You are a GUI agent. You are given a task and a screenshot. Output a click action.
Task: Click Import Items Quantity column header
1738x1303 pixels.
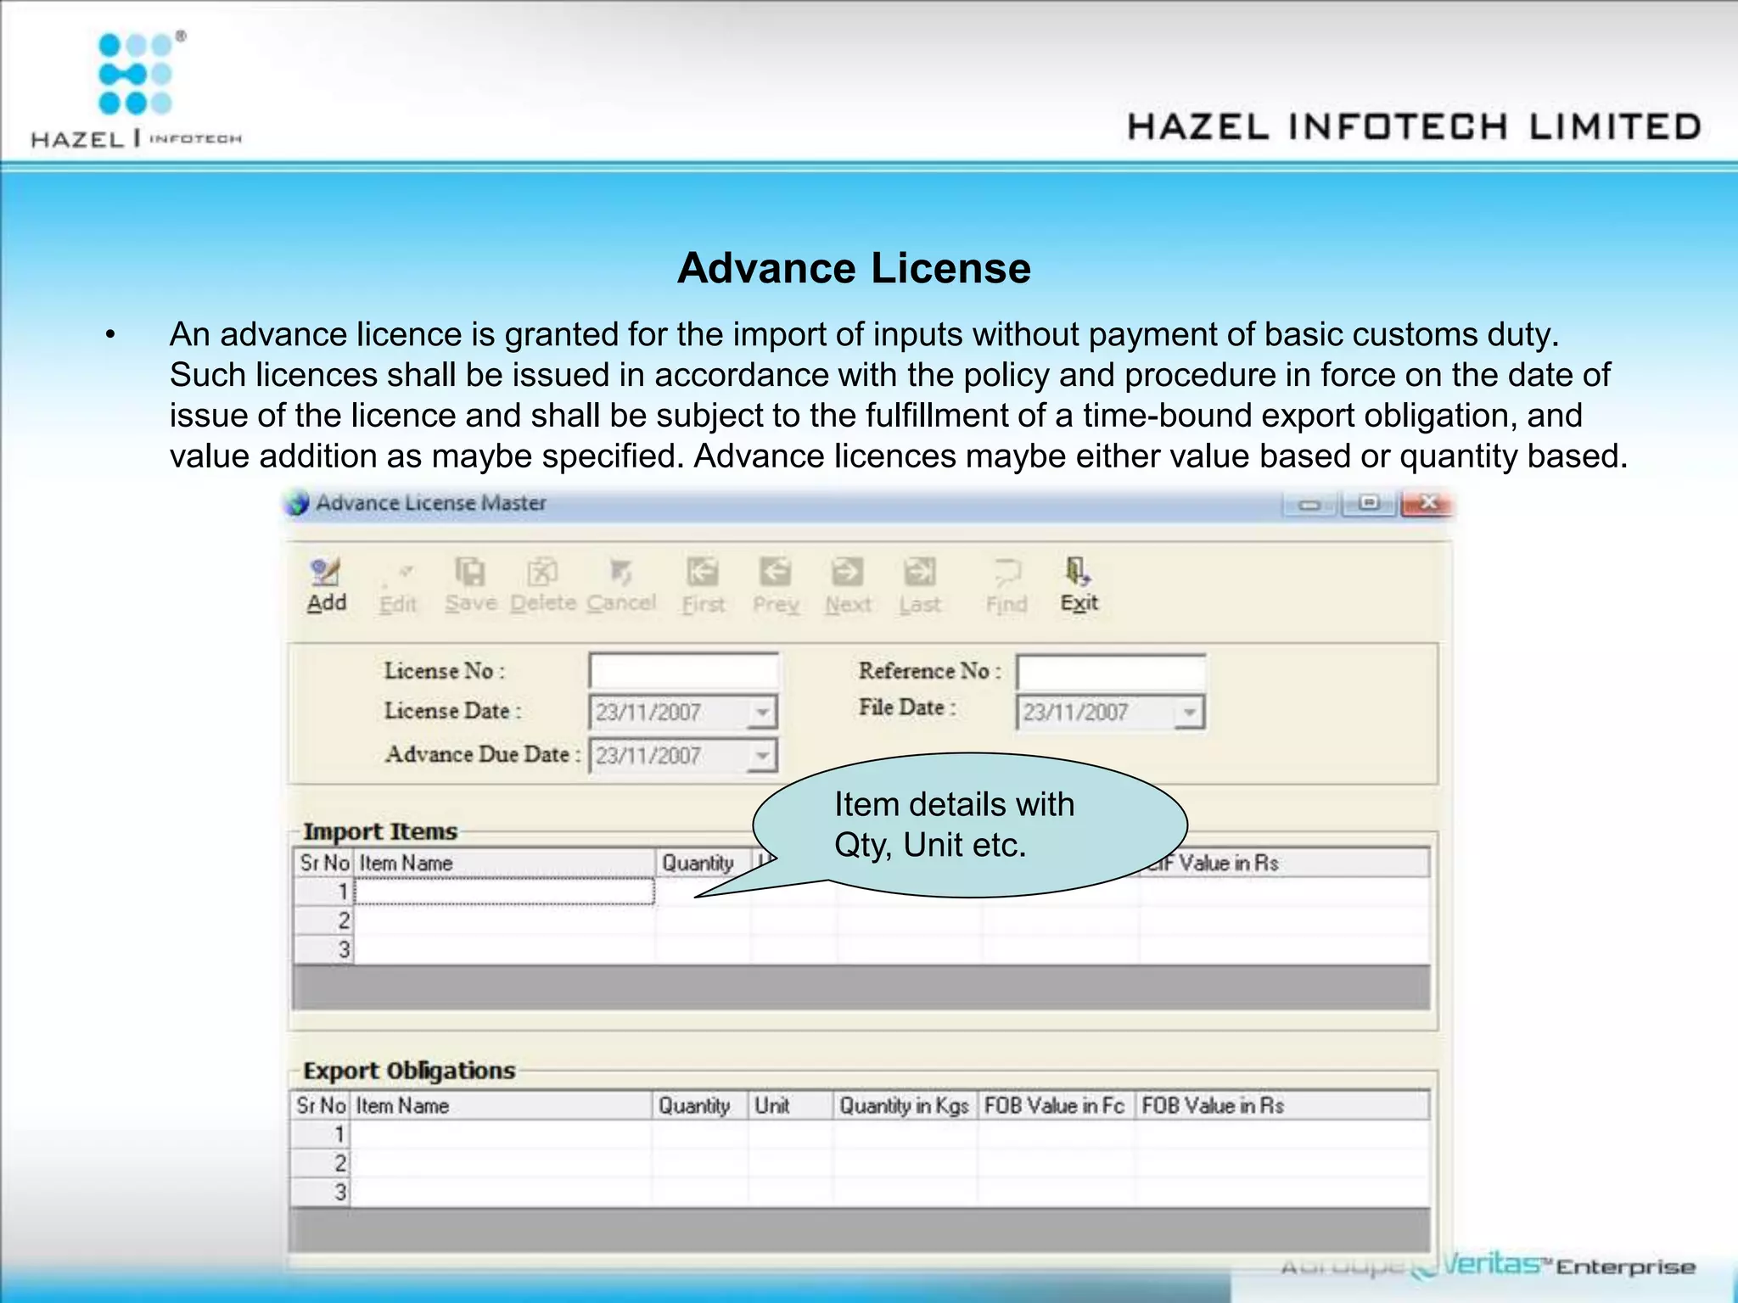coord(704,863)
